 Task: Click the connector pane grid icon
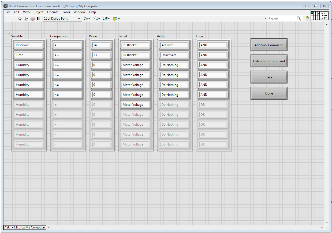coord(315,15)
